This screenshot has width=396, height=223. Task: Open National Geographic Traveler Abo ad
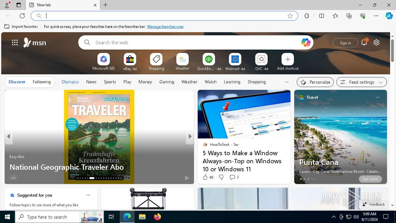67,167
